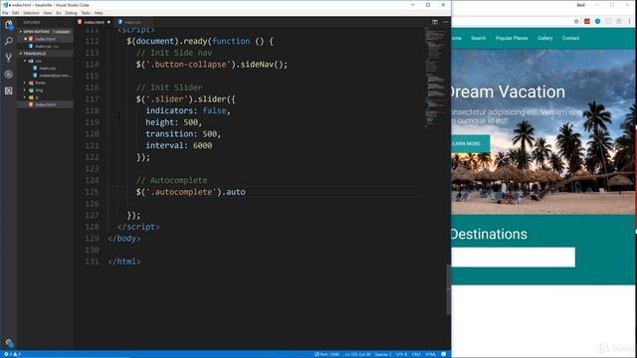Click the 'indicators: false' code line
This screenshot has width=637, height=358.
pos(188,110)
